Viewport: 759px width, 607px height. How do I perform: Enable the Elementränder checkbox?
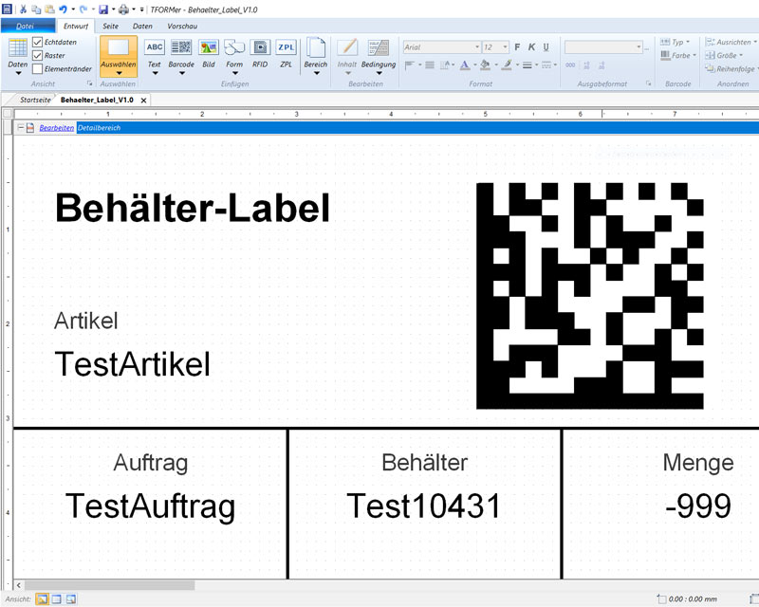[38, 68]
